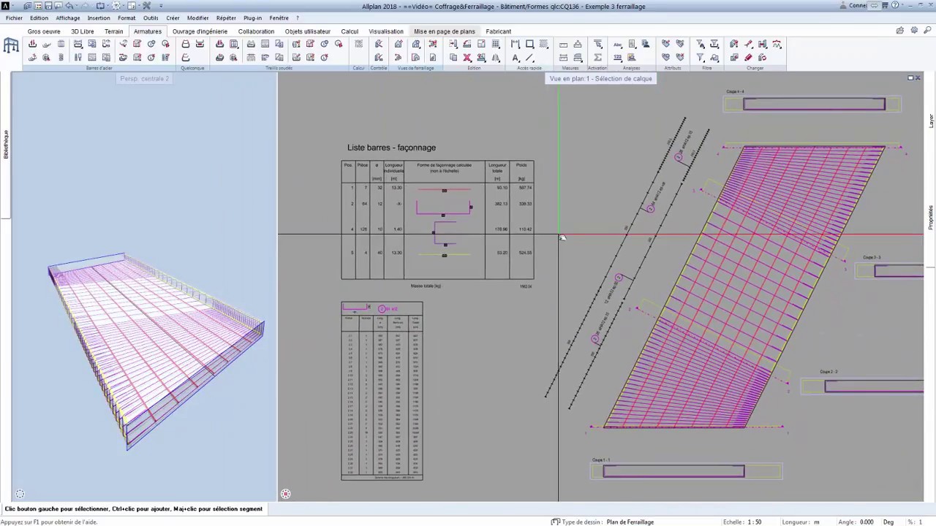Screen dimensions: 936x526
Task: Open the tools wrench icon in title bar
Action: [x=146, y=6]
